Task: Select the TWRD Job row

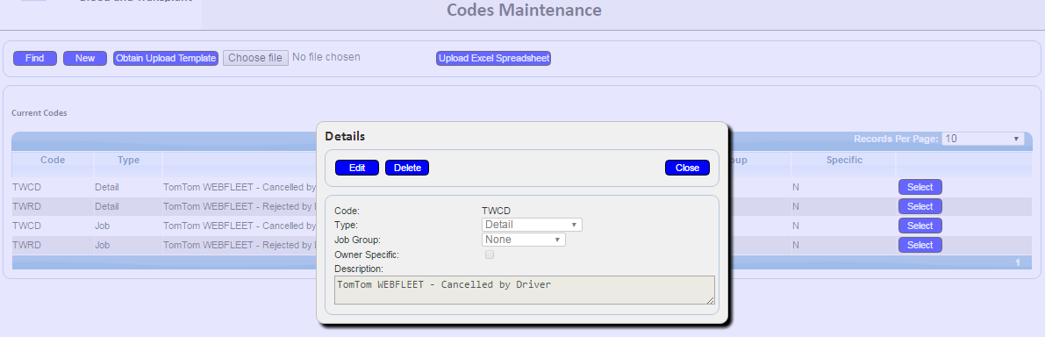Action: [x=920, y=245]
